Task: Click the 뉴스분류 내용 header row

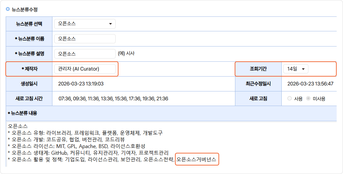Action: (x=22, y=113)
